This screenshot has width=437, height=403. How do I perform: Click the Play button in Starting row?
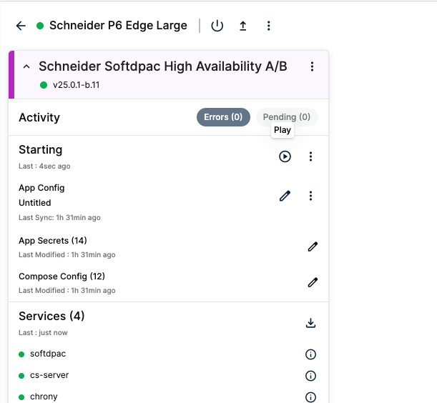285,156
